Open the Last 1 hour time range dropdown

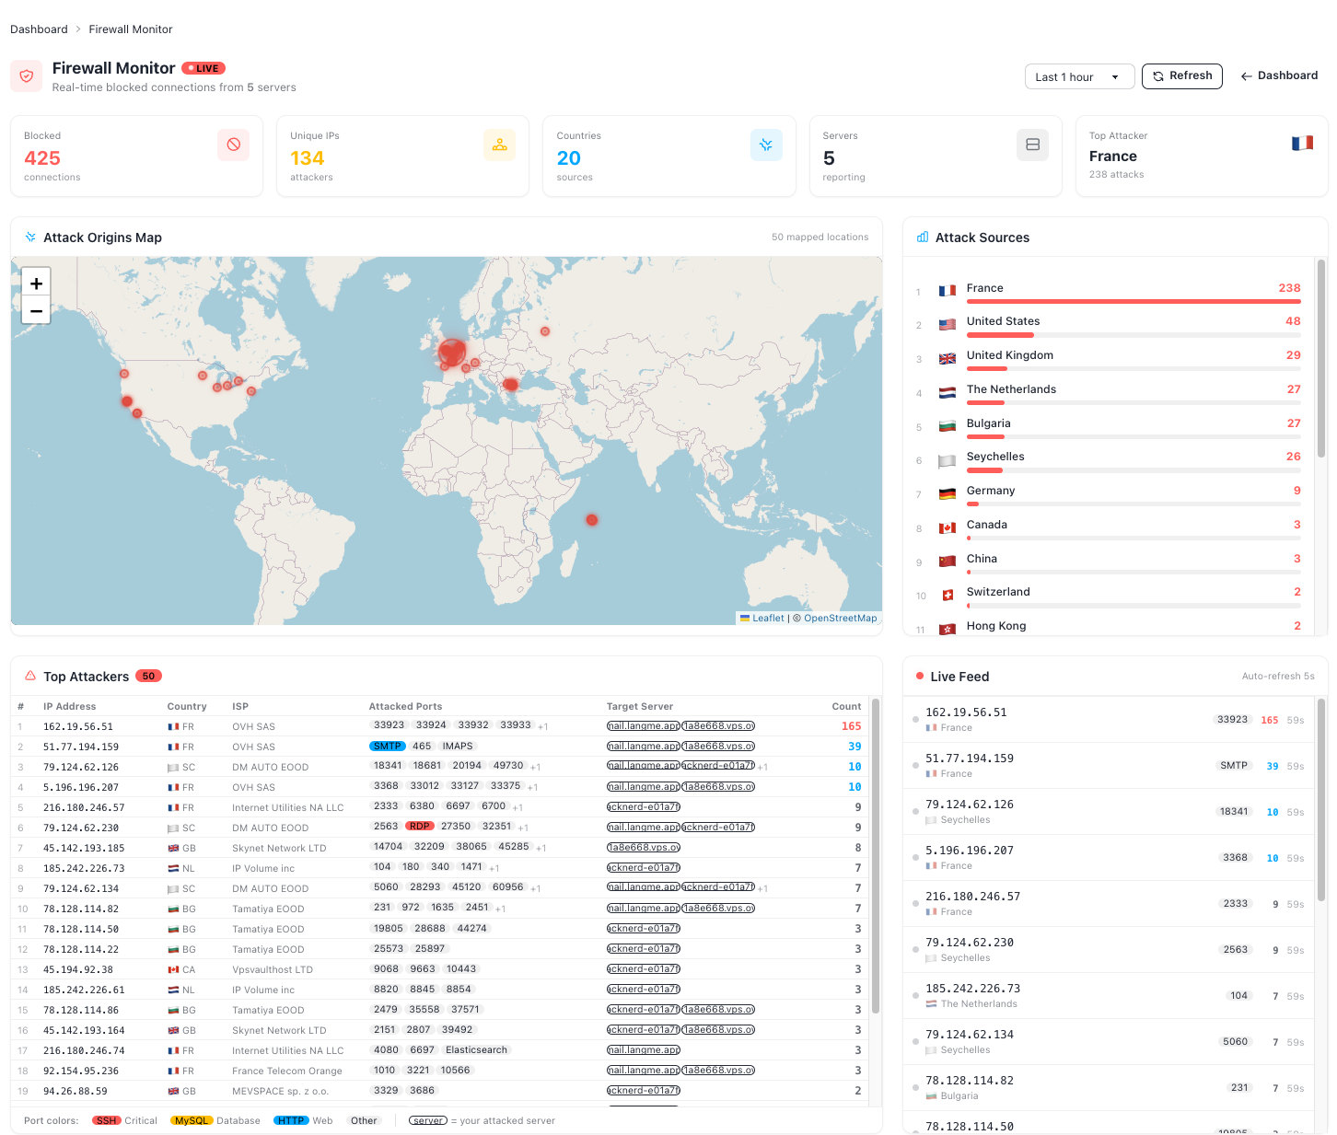click(1080, 76)
